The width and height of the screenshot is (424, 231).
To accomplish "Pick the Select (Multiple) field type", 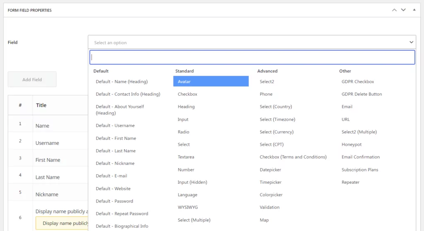I will tap(194, 220).
